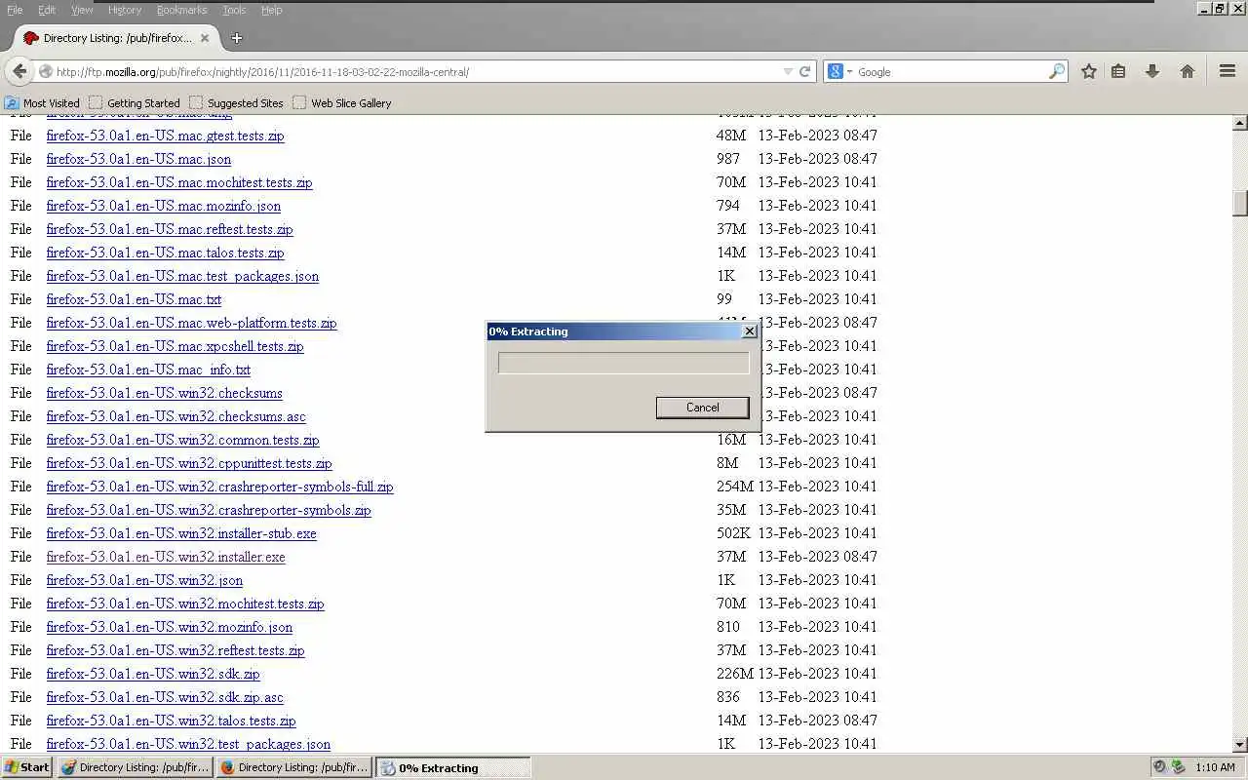Open the File menu

[15, 10]
